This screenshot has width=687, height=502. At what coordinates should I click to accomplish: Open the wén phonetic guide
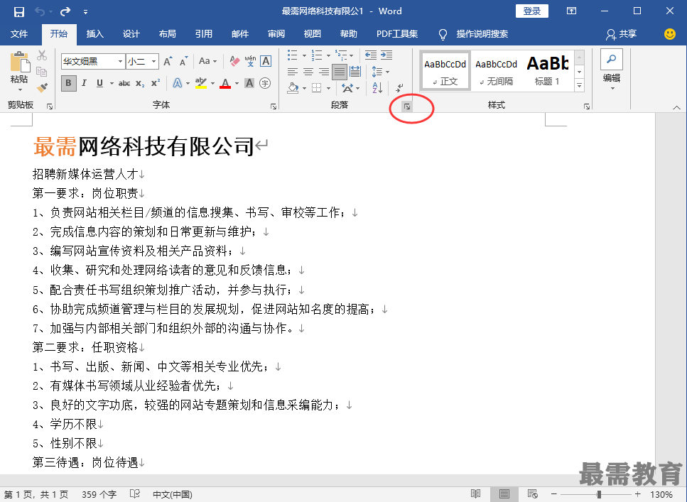[250, 61]
